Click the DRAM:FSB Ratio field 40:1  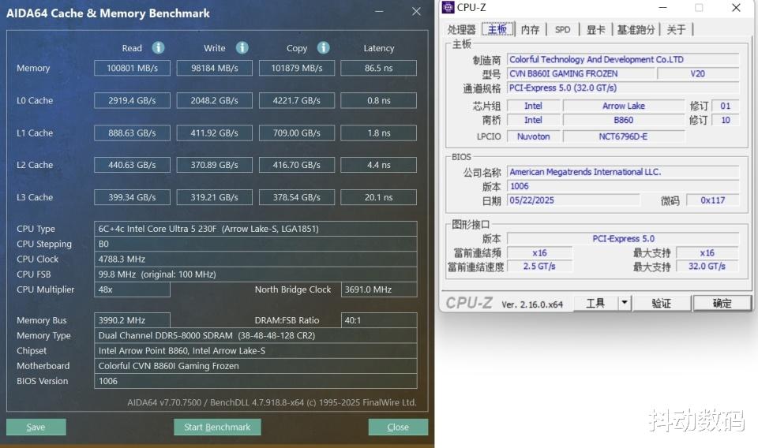379,320
